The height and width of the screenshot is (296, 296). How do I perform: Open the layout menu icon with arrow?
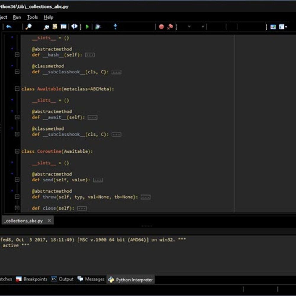283,27
